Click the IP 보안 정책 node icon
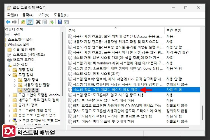 pyautogui.click(x=15, y=120)
